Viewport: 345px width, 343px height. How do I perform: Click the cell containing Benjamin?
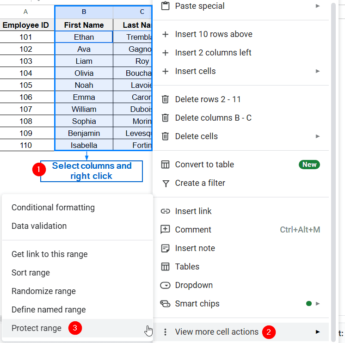point(84,133)
